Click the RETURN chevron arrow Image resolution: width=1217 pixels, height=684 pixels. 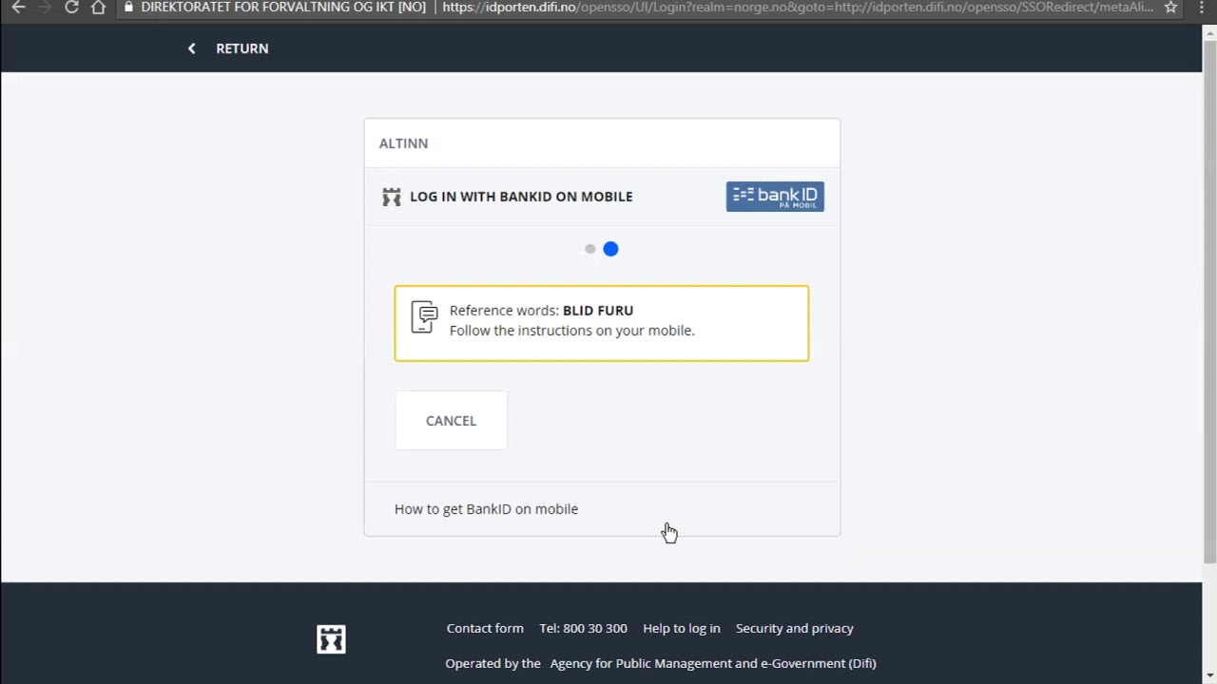tap(191, 48)
